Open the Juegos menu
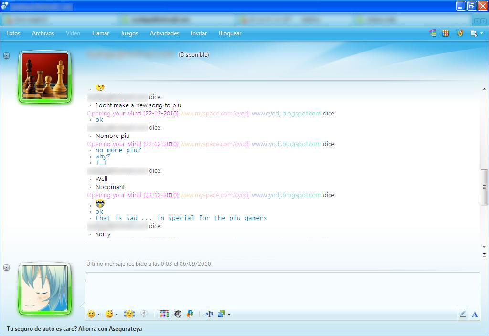489x336 pixels. (129, 33)
